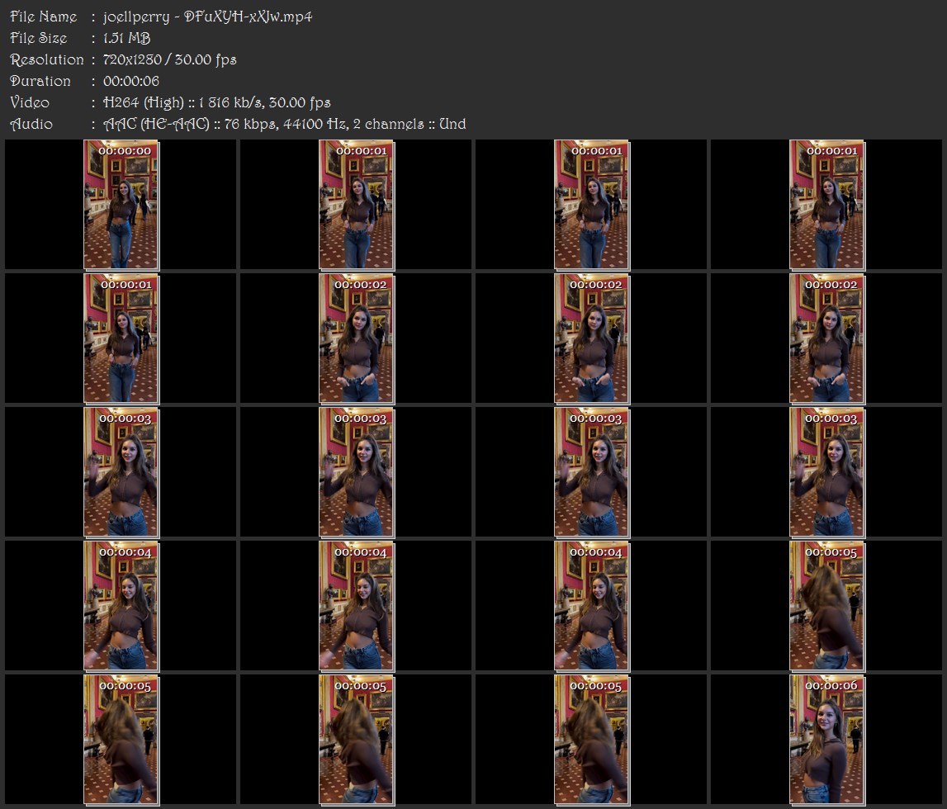Click the file name "joellperry - DFuXYH-xXJw.mp4"
Image resolution: width=947 pixels, height=809 pixels.
(x=208, y=17)
